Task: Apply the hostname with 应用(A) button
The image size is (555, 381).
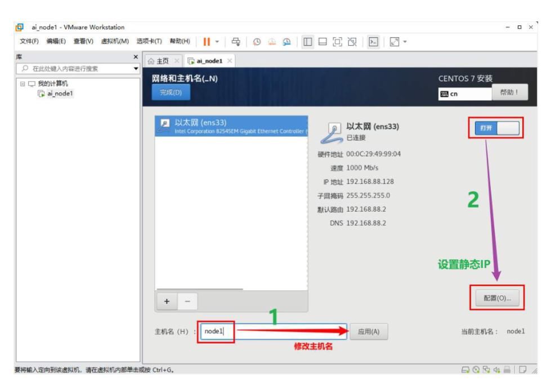Action: pyautogui.click(x=369, y=332)
